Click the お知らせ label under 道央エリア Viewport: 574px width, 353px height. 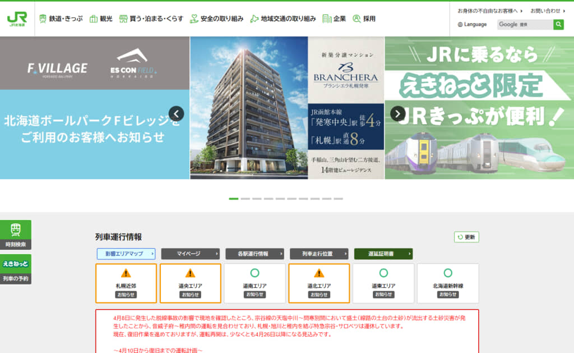[x=191, y=295]
